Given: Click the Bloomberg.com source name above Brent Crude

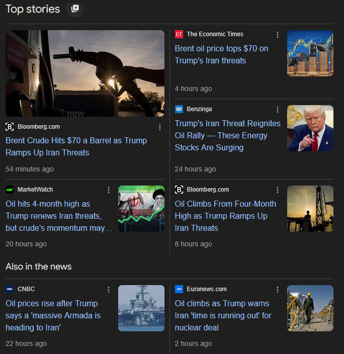Looking at the screenshot, I should [x=39, y=127].
